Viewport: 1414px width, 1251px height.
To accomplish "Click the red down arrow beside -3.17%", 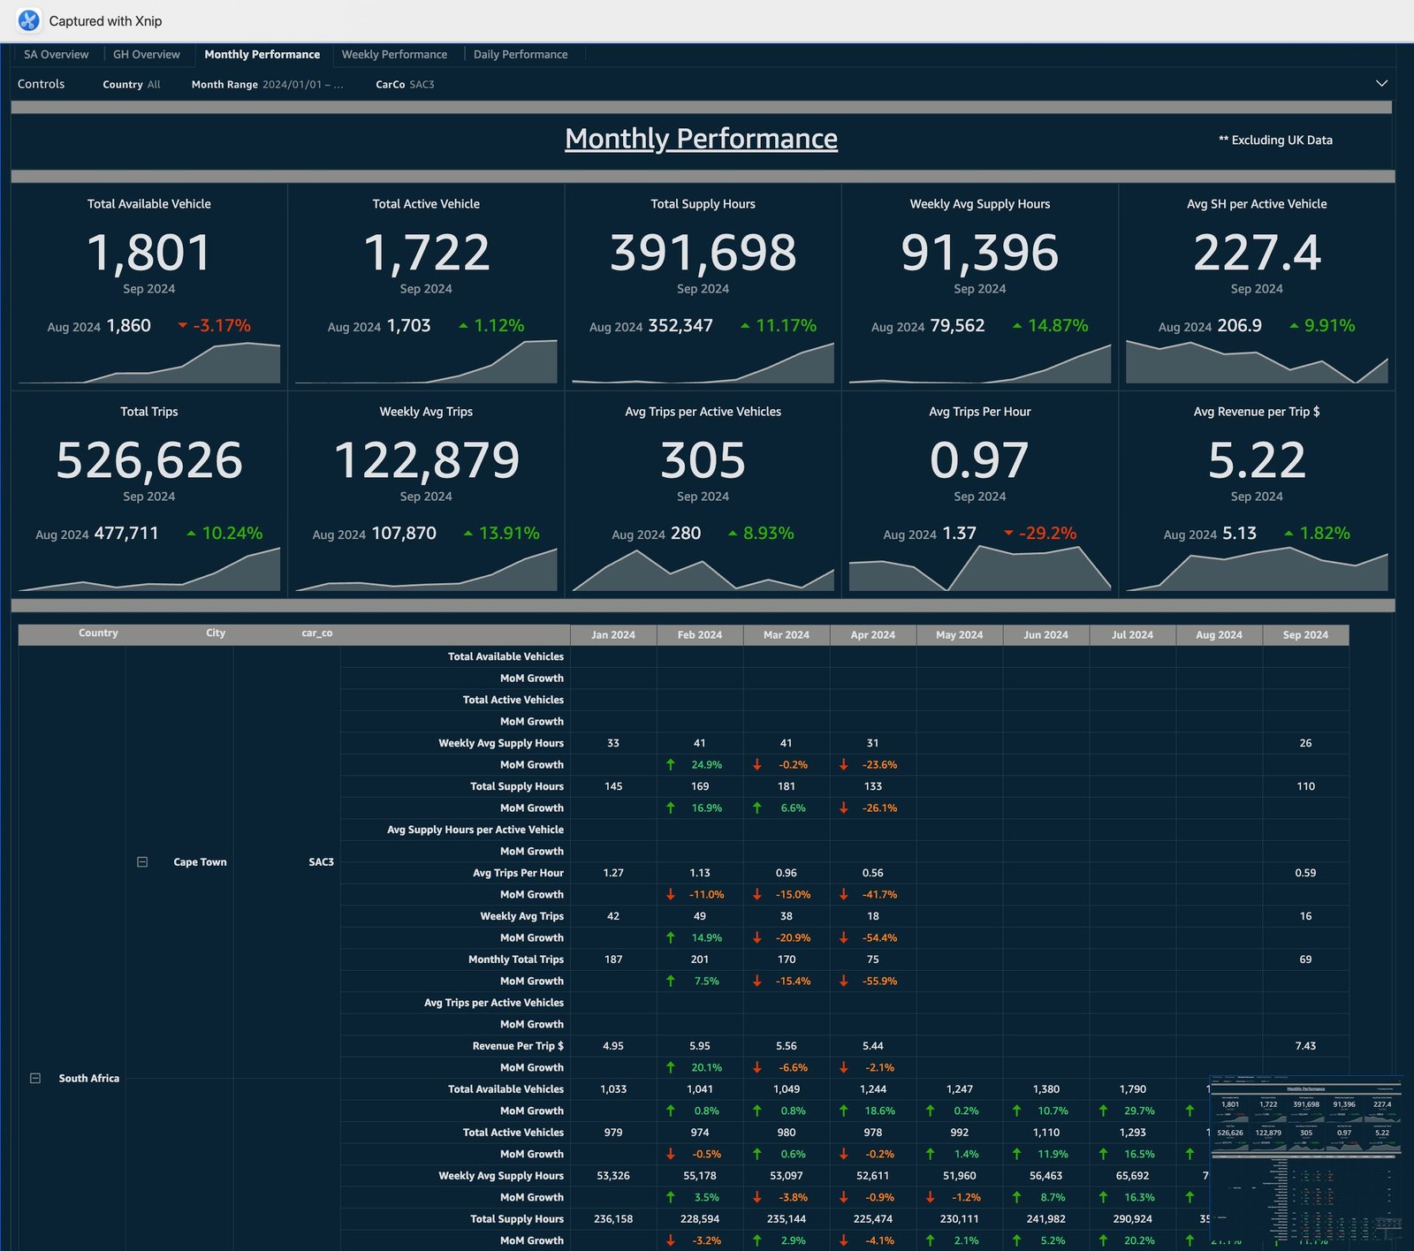I will coord(183,326).
